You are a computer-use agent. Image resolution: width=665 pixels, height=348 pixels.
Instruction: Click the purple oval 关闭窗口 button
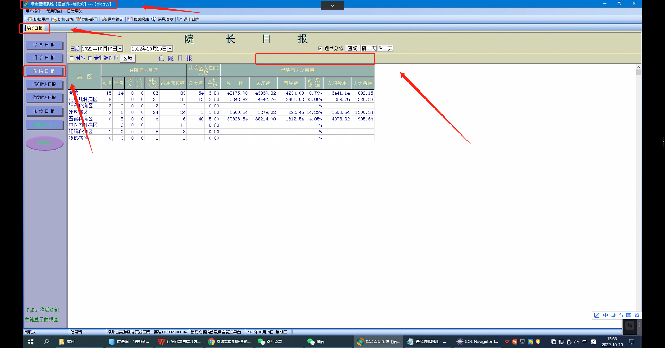click(44, 143)
